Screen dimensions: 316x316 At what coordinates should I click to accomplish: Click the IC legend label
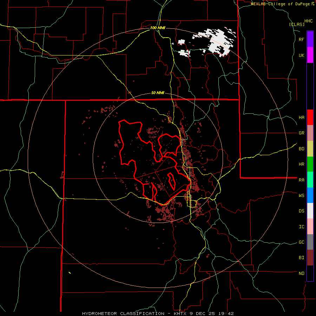pos(301,227)
